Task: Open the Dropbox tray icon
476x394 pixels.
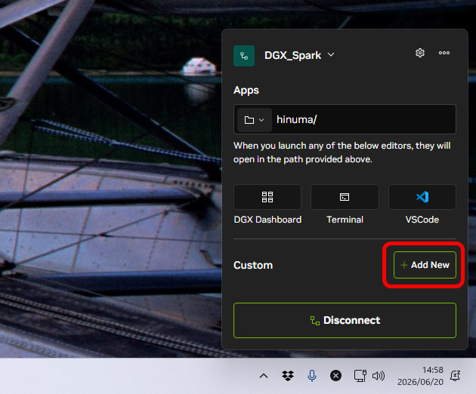Action: point(288,376)
